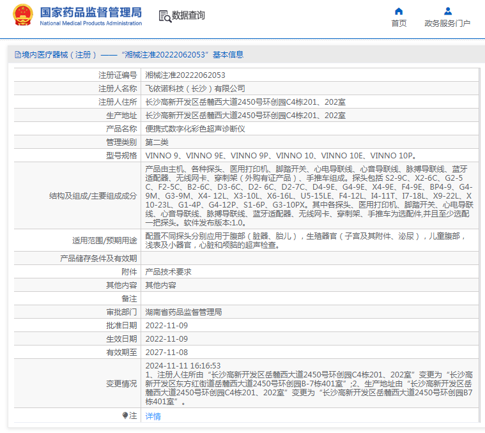
Task: Select registration number value 湘械注准20222062053 in table
Action: [185, 75]
